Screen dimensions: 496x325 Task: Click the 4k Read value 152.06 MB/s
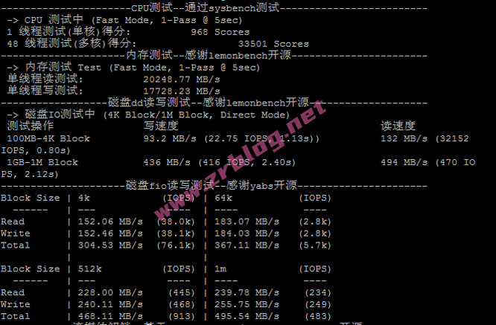tap(110, 222)
